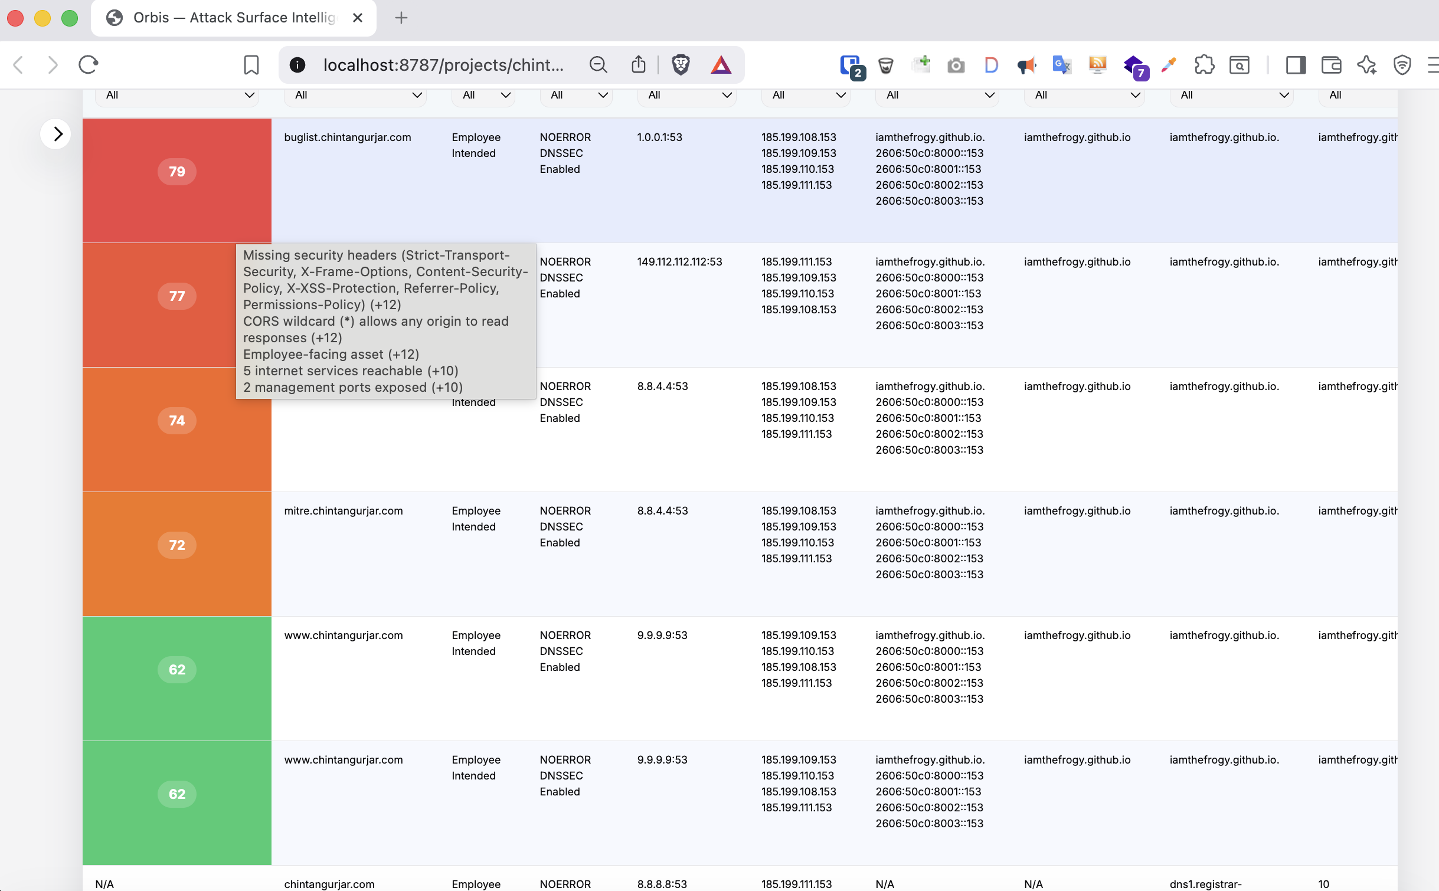Click the zoom-out magnifier in the address bar
Viewport: 1439px width, 891px height.
(599, 65)
